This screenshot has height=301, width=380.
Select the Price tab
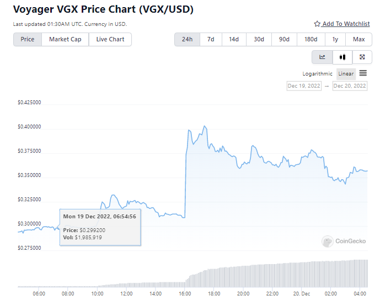point(28,40)
